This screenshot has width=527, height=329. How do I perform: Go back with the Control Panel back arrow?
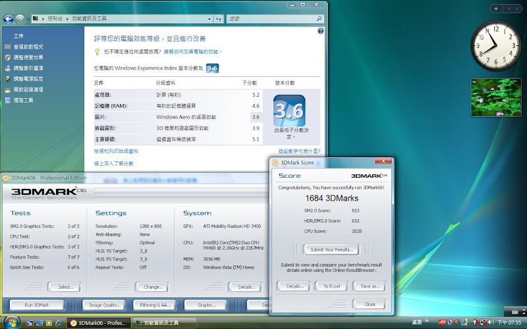[x=8, y=19]
